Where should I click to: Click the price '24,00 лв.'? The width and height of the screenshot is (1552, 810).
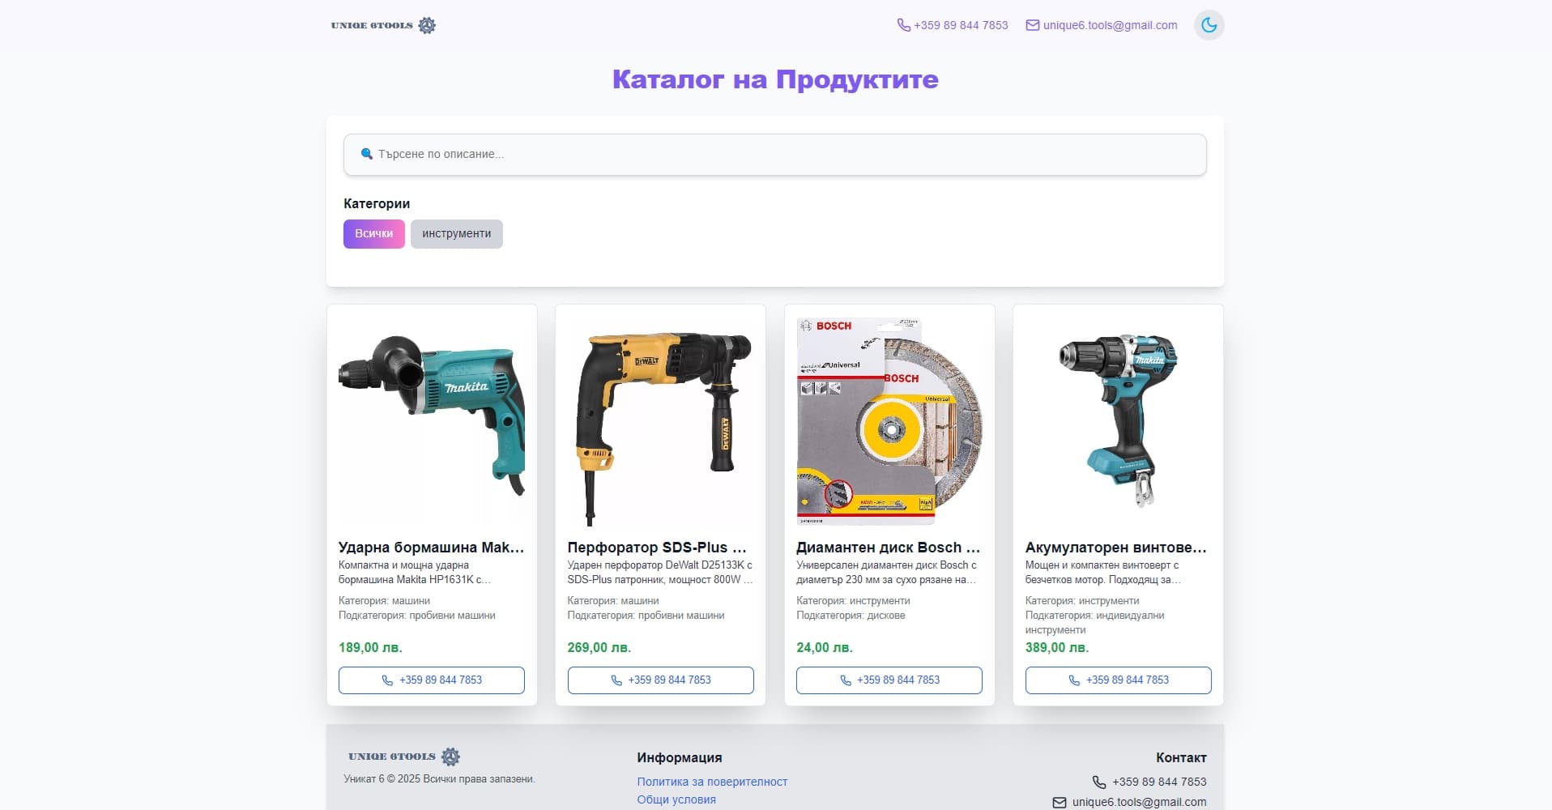(825, 647)
